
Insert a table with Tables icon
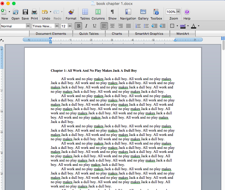click(x=85, y=12)
